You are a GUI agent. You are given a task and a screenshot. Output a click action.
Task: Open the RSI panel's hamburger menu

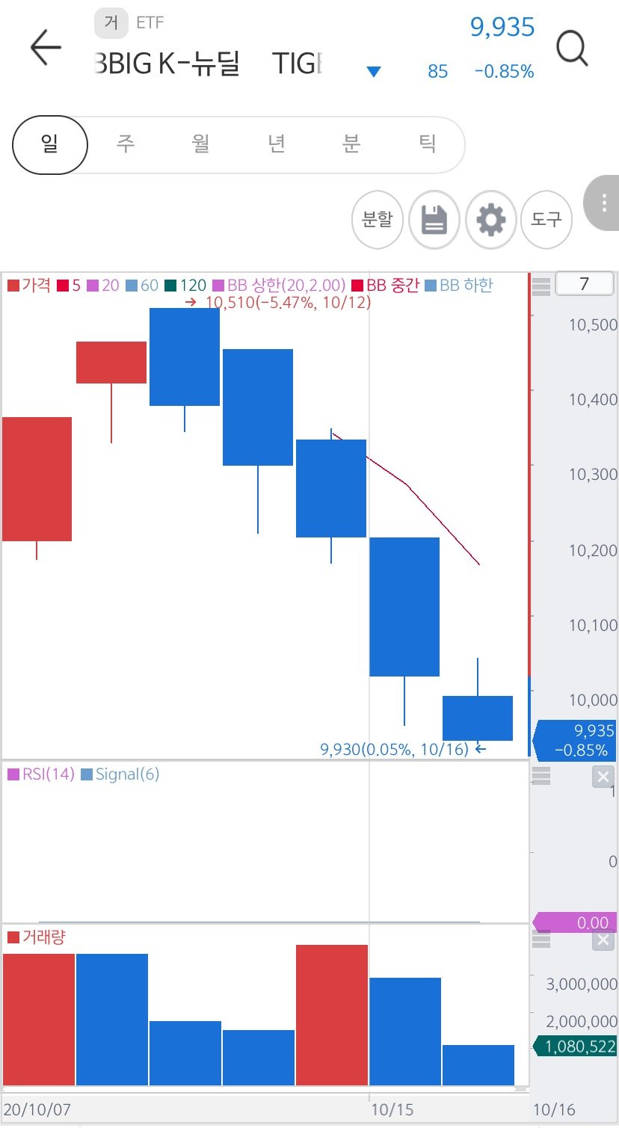[541, 776]
